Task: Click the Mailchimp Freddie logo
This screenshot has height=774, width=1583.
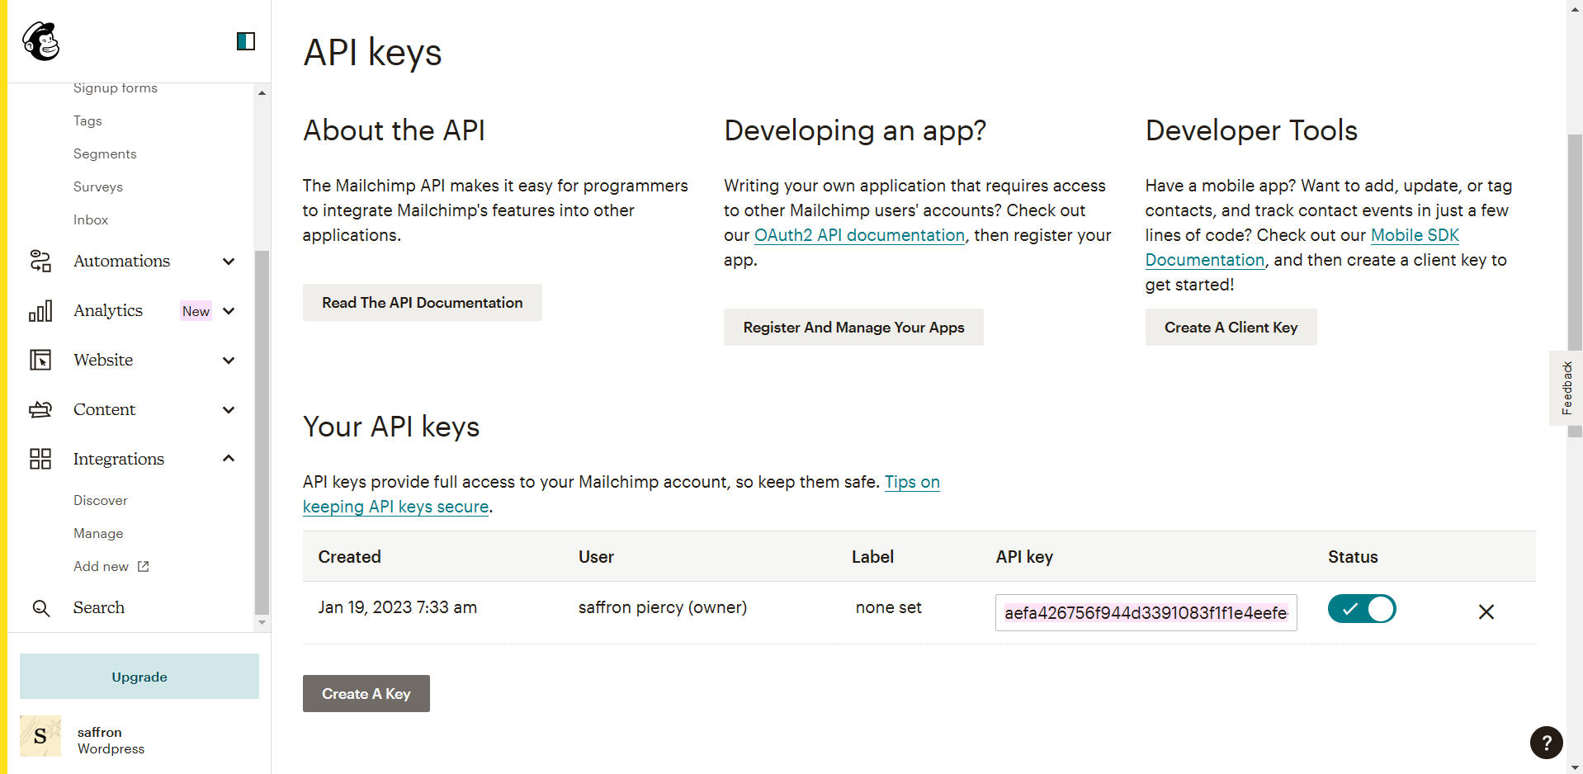Action: 40,41
